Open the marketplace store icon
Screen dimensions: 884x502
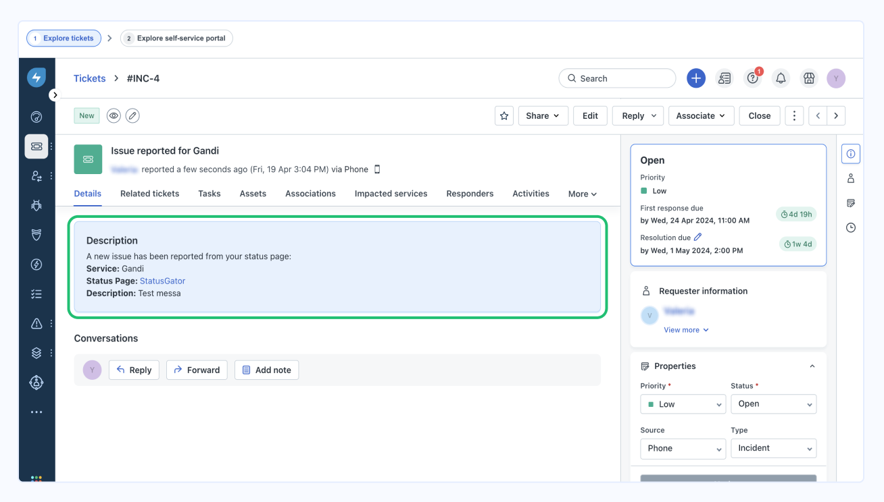click(808, 79)
